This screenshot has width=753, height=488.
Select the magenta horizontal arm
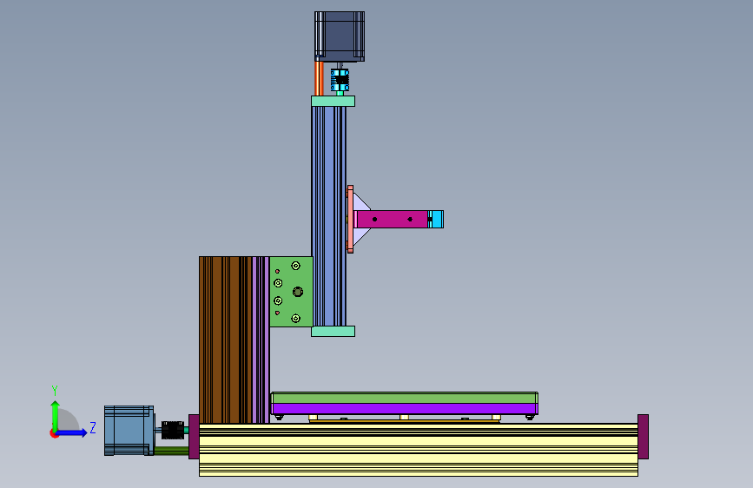(392, 219)
